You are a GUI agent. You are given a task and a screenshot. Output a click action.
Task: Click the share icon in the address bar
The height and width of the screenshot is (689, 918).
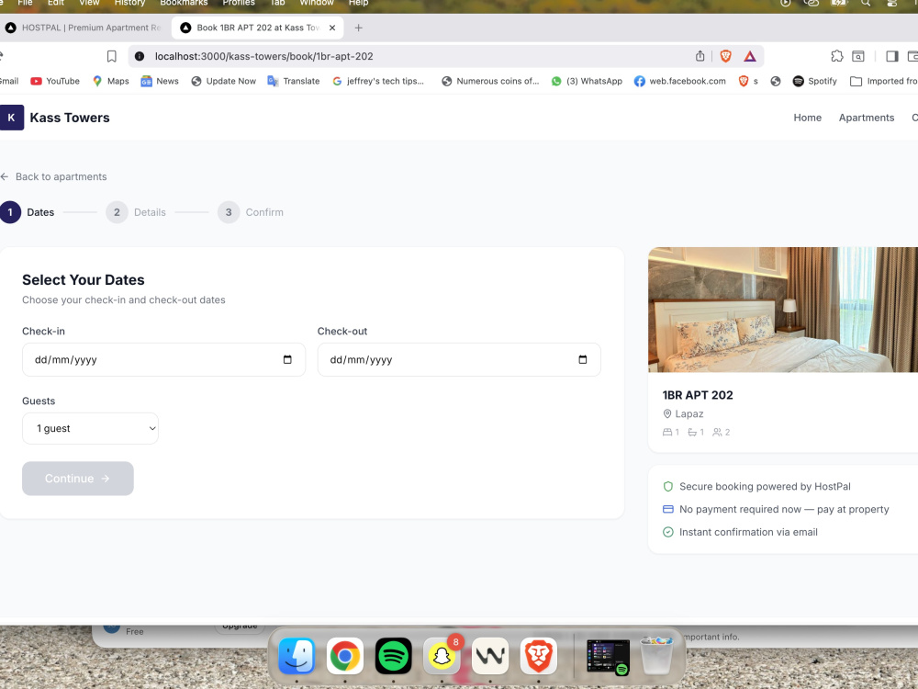(x=700, y=56)
